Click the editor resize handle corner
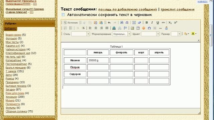214x120 pixels. 199,113
